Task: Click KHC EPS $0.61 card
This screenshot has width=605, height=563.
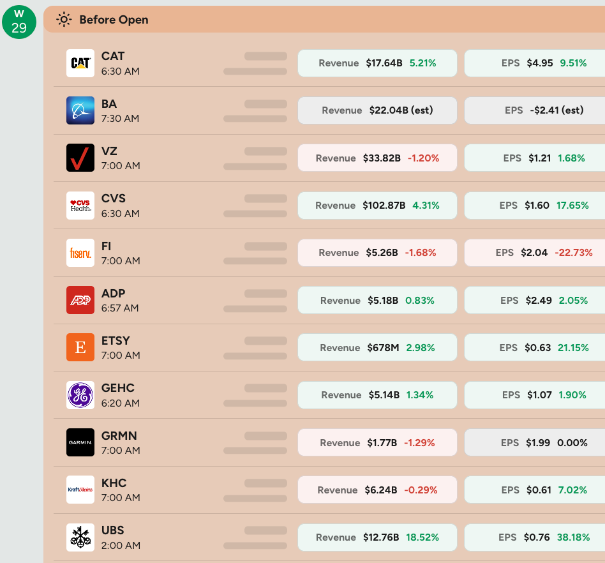Action: tap(535, 490)
